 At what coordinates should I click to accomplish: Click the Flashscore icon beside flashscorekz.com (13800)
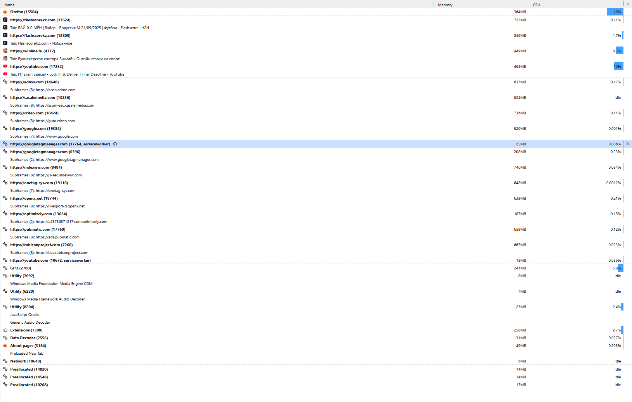(5, 35)
